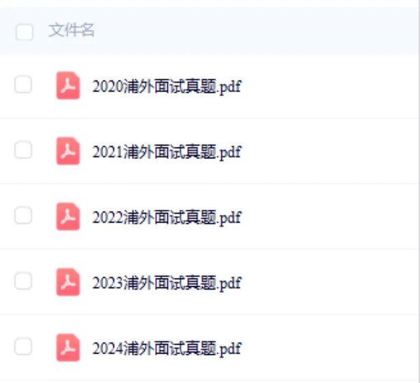Image resolution: width=420 pixels, height=383 pixels.
Task: Open the file name 2023浦外面试真题.pdf
Action: [167, 283]
